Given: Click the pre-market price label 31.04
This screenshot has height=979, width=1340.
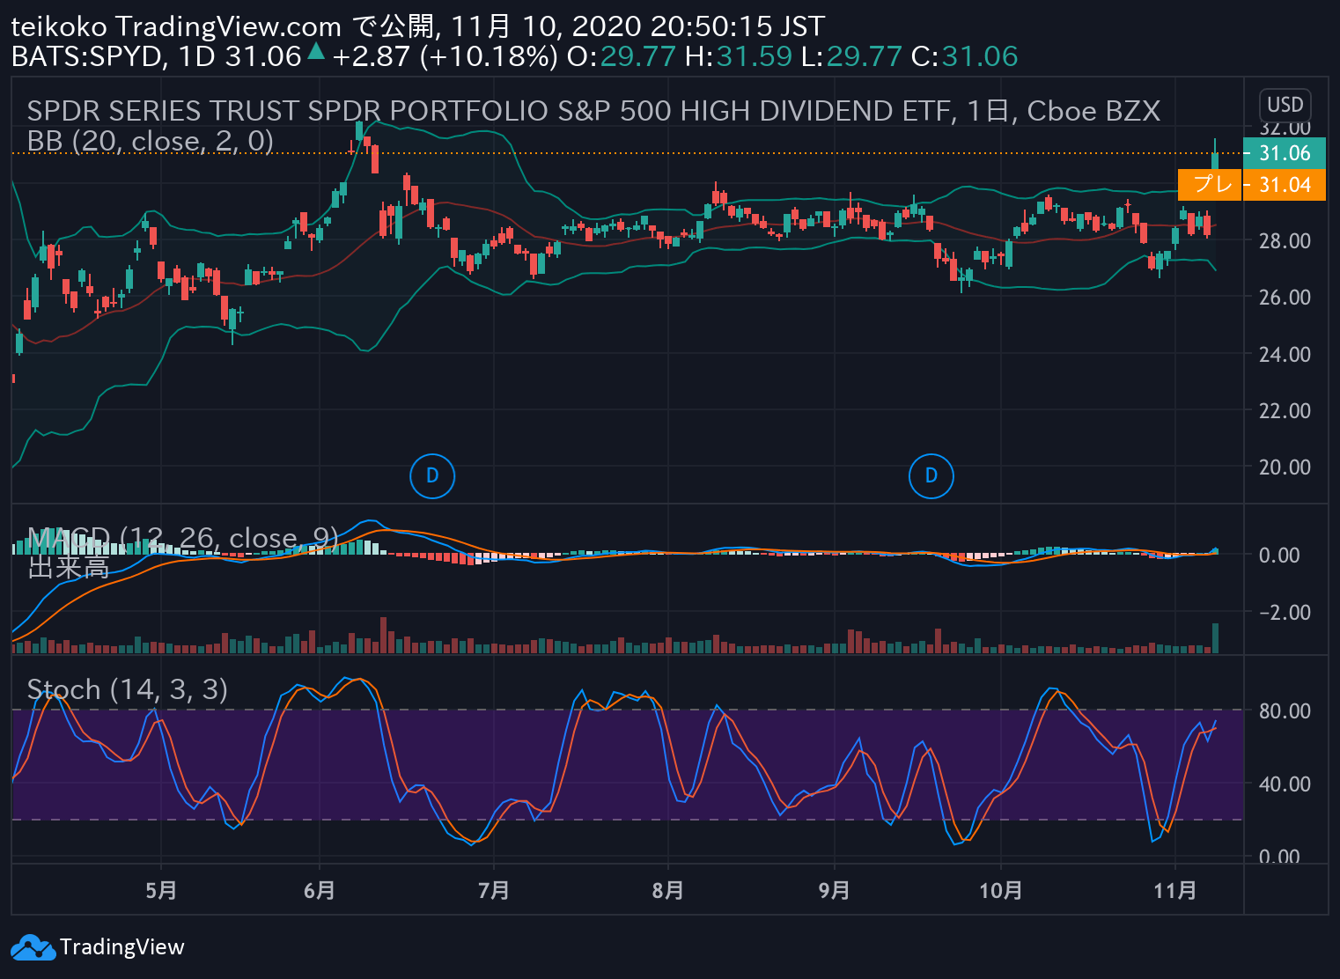Looking at the screenshot, I should [x=1285, y=185].
